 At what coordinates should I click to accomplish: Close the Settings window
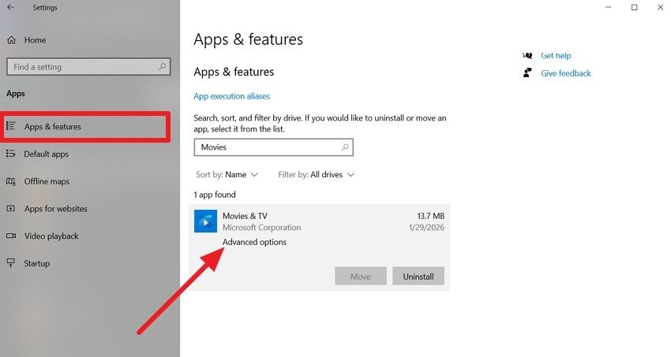pos(660,7)
